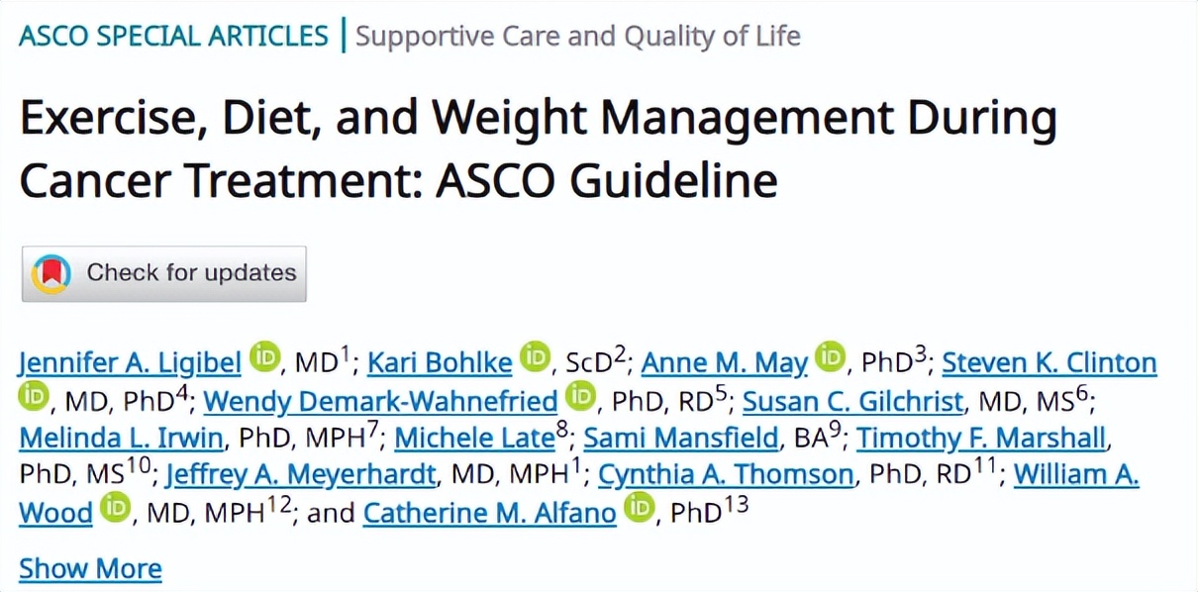Open ORCID icon after Anne M. May
This screenshot has height=592, width=1198.
click(x=830, y=357)
